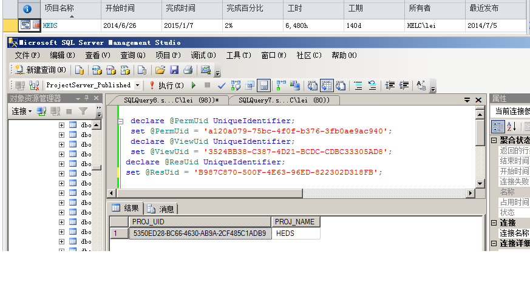Increase the indent of the selected lines
Viewport: 530px width, 305px height.
point(404,85)
